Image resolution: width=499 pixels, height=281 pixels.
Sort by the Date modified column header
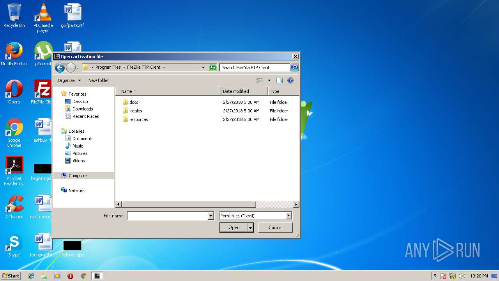point(244,91)
